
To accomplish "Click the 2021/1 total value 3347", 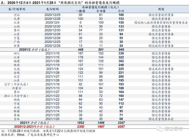I will pyautogui.click(x=121, y=123).
